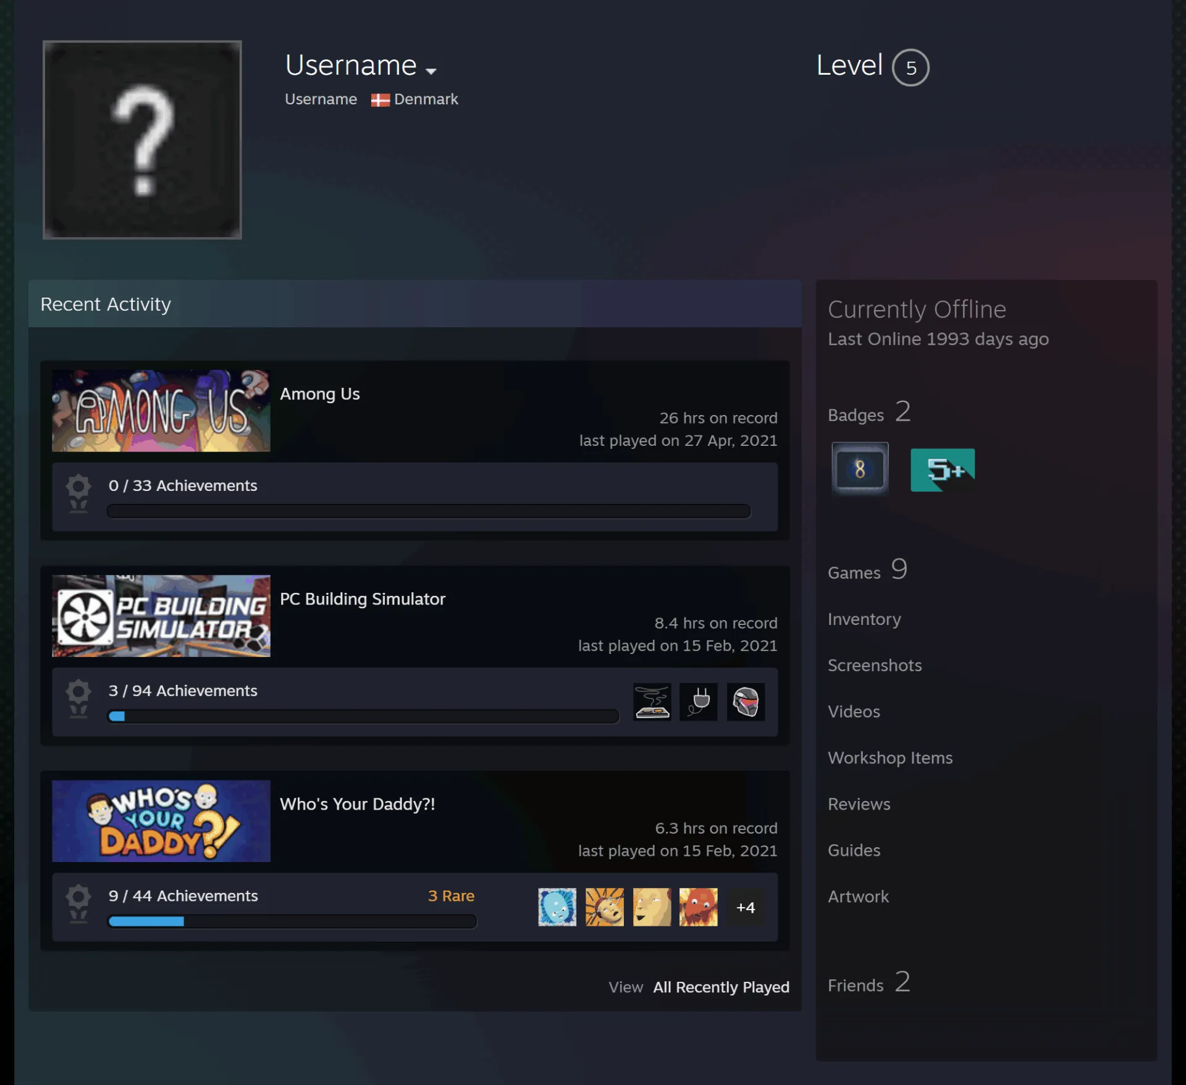This screenshot has width=1186, height=1085.
Task: View the power plug achievement icon
Action: point(699,702)
